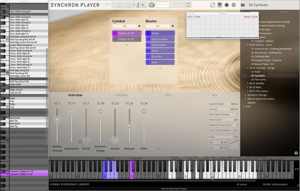Open help via the question mark icon
Image resolution: width=300 pixels, height=191 pixels.
(x=296, y=153)
